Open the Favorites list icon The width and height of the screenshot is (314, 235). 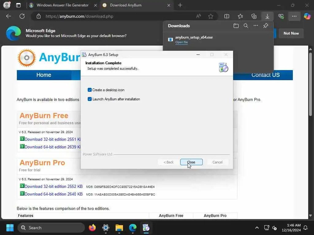240,17
